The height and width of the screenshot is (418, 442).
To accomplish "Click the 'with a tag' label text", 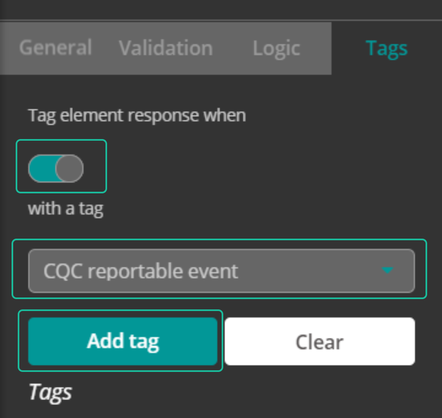I will coord(65,209).
